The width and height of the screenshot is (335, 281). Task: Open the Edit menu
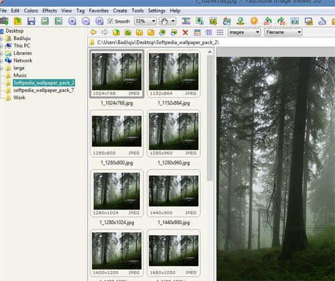pyautogui.click(x=15, y=11)
